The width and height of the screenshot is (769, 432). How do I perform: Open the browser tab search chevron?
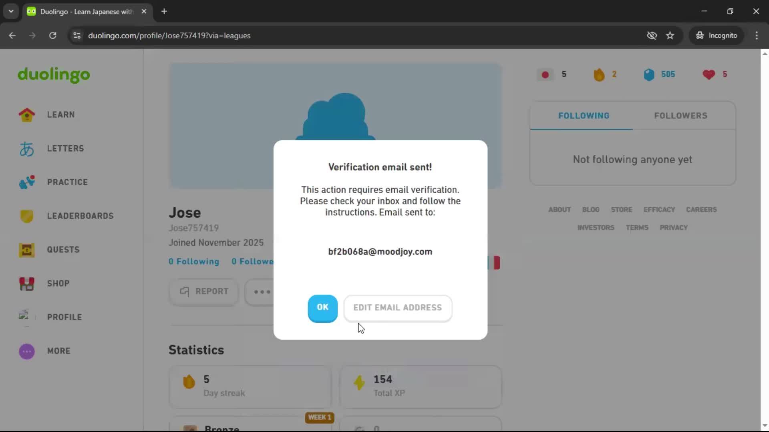point(11,11)
